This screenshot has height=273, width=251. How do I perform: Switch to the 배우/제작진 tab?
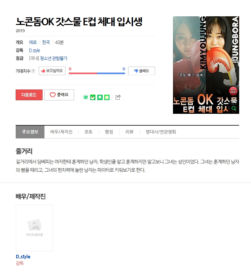coord(61,132)
